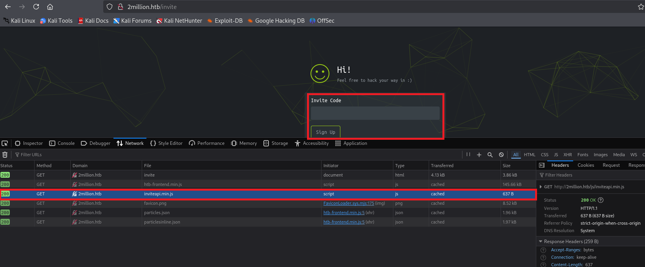Open request blocking with the blocked-circle icon
The height and width of the screenshot is (267, 645).
point(501,155)
